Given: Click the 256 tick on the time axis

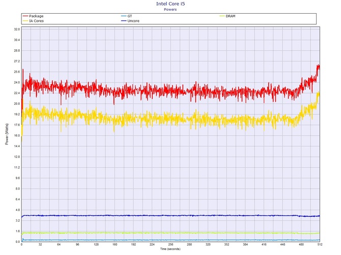Looking at the screenshot, I should click(x=170, y=244).
